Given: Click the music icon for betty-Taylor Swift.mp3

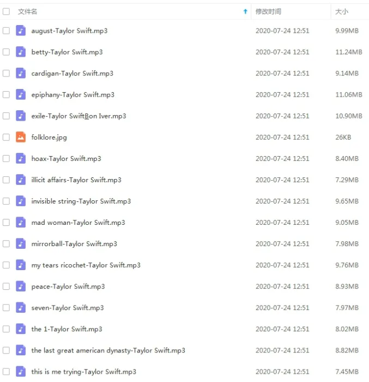Looking at the screenshot, I should [x=21, y=52].
